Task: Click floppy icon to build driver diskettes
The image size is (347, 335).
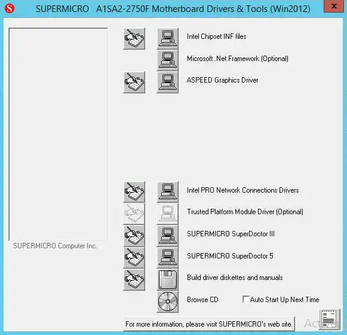Action: tap(167, 279)
